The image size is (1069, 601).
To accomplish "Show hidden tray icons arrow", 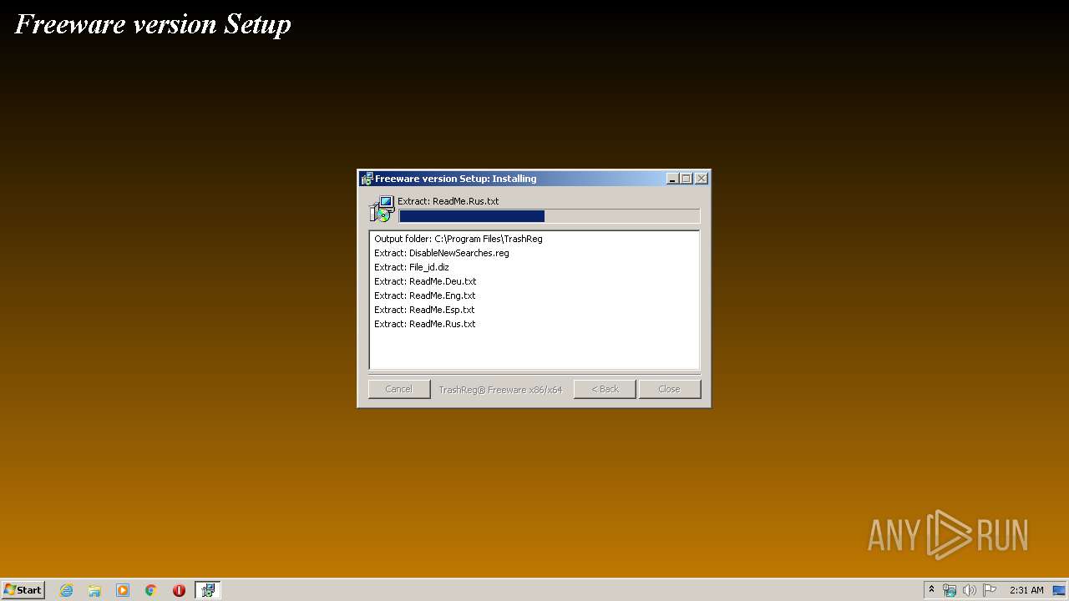I will click(x=932, y=590).
